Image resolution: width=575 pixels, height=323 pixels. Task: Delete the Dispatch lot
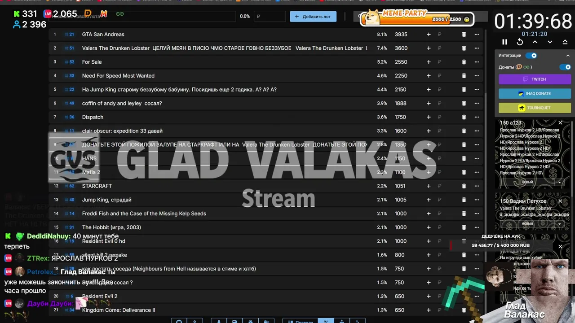(464, 117)
